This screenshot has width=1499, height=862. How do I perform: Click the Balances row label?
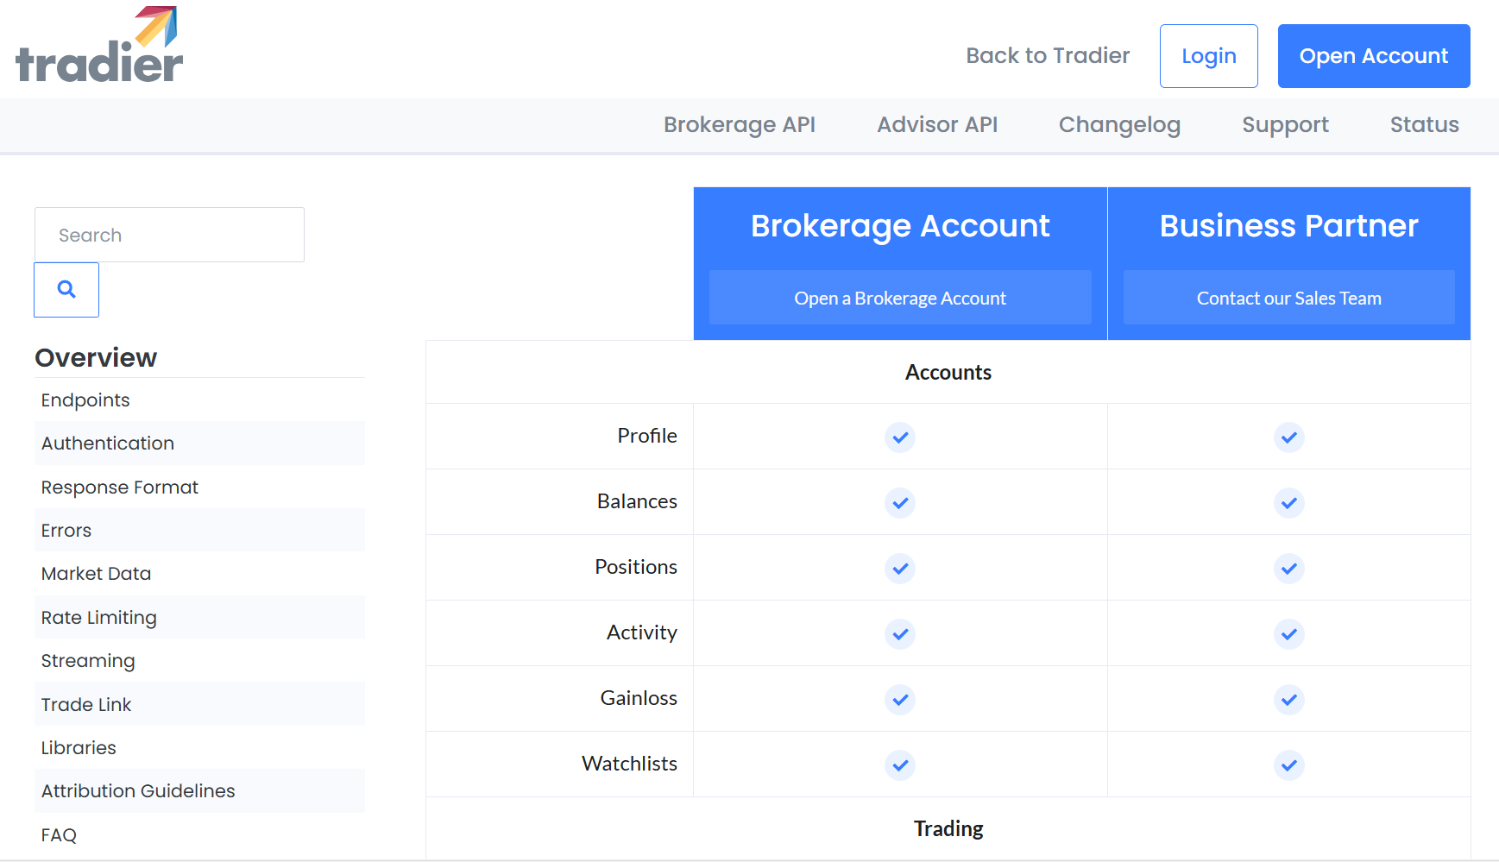click(x=637, y=501)
